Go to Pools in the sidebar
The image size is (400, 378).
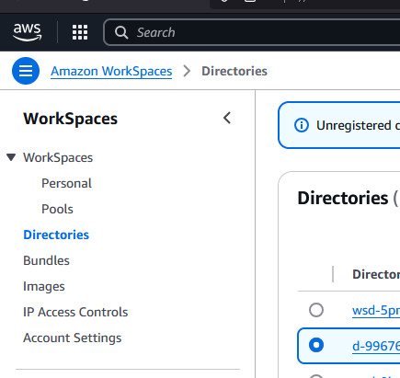(57, 209)
